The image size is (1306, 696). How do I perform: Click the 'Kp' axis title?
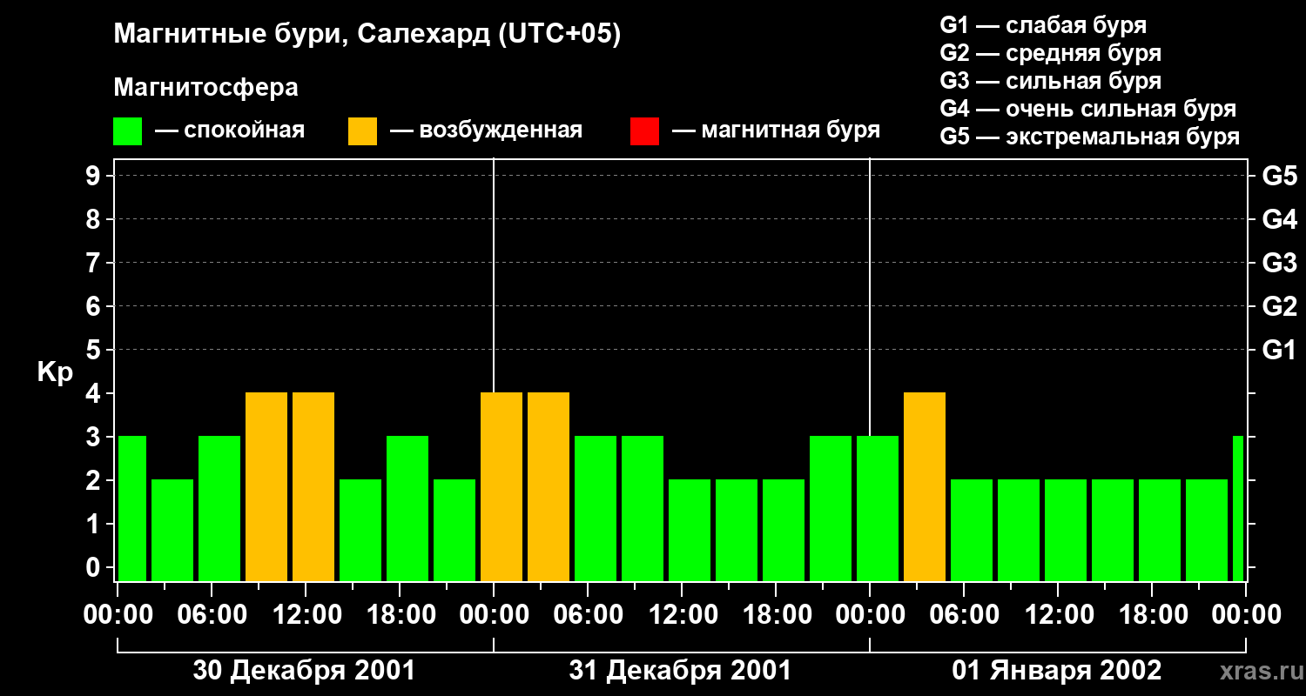click(x=55, y=372)
